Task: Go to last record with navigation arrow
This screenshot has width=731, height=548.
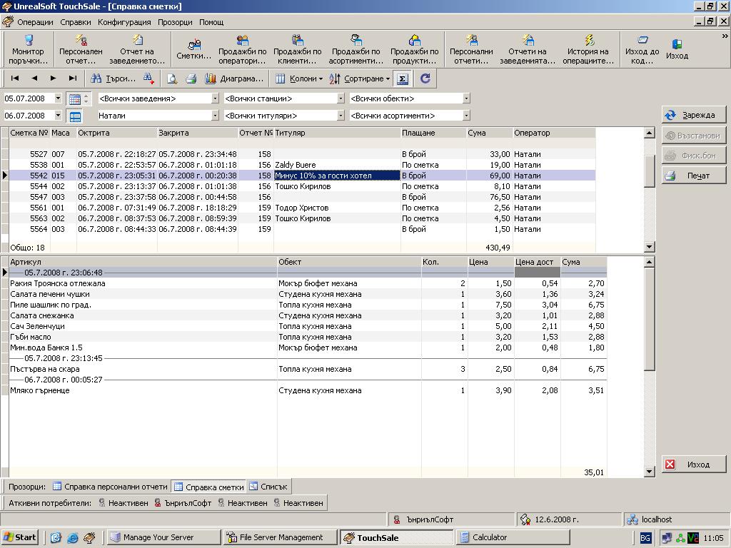Action: 72,78
